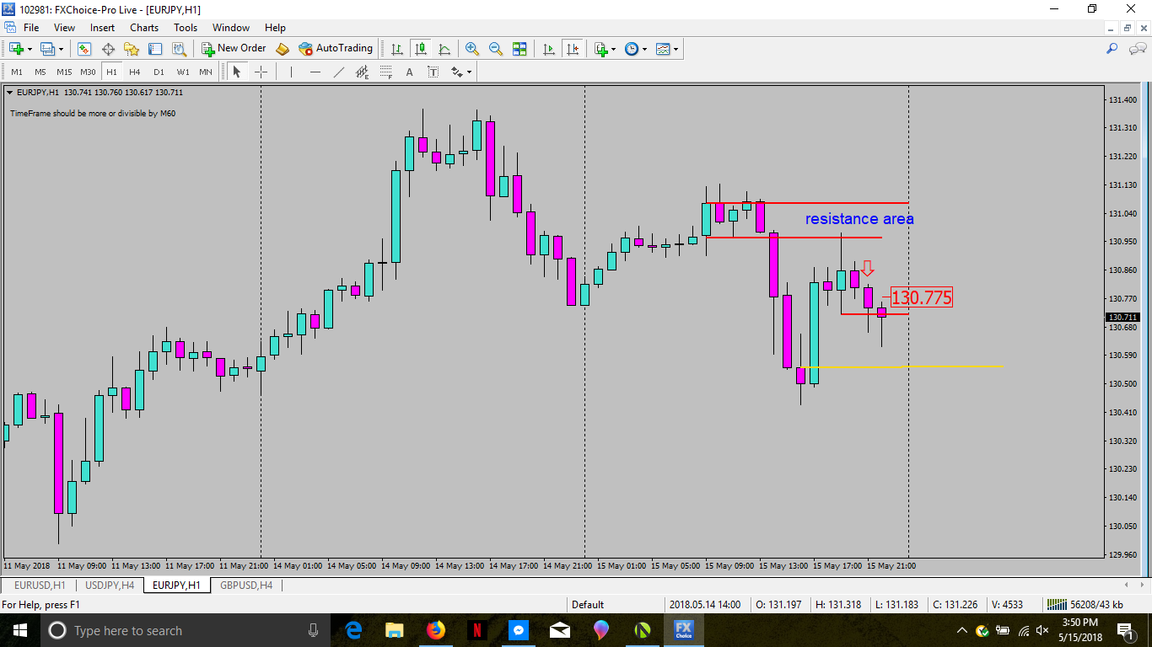The image size is (1152, 647).
Task: Open the tile windows layout icon
Action: pyautogui.click(x=519, y=49)
